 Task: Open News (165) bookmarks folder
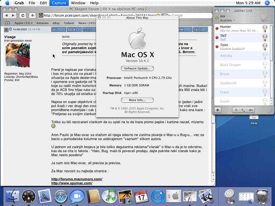coord(87,23)
